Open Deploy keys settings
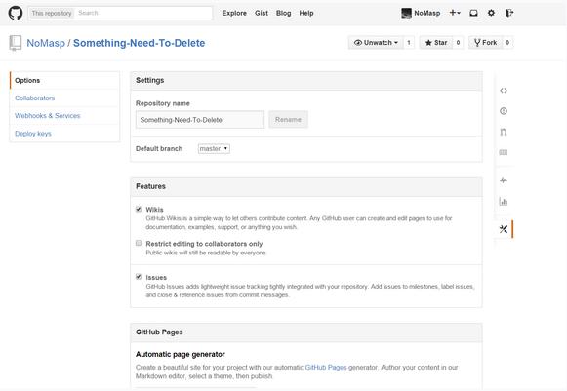 click(x=33, y=134)
